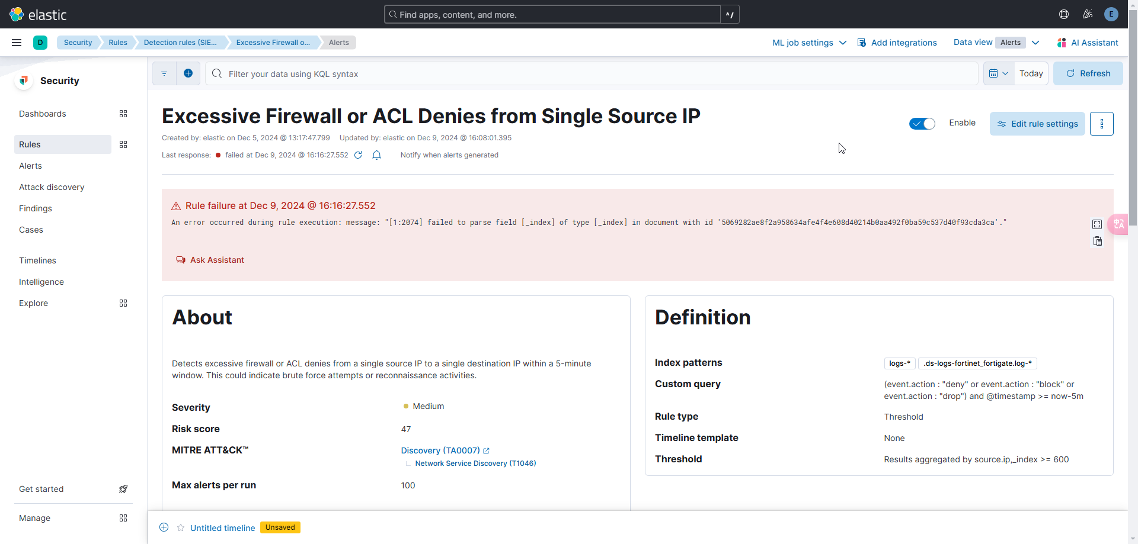
Task: Add a filter with the plus icon
Action: pyautogui.click(x=188, y=73)
